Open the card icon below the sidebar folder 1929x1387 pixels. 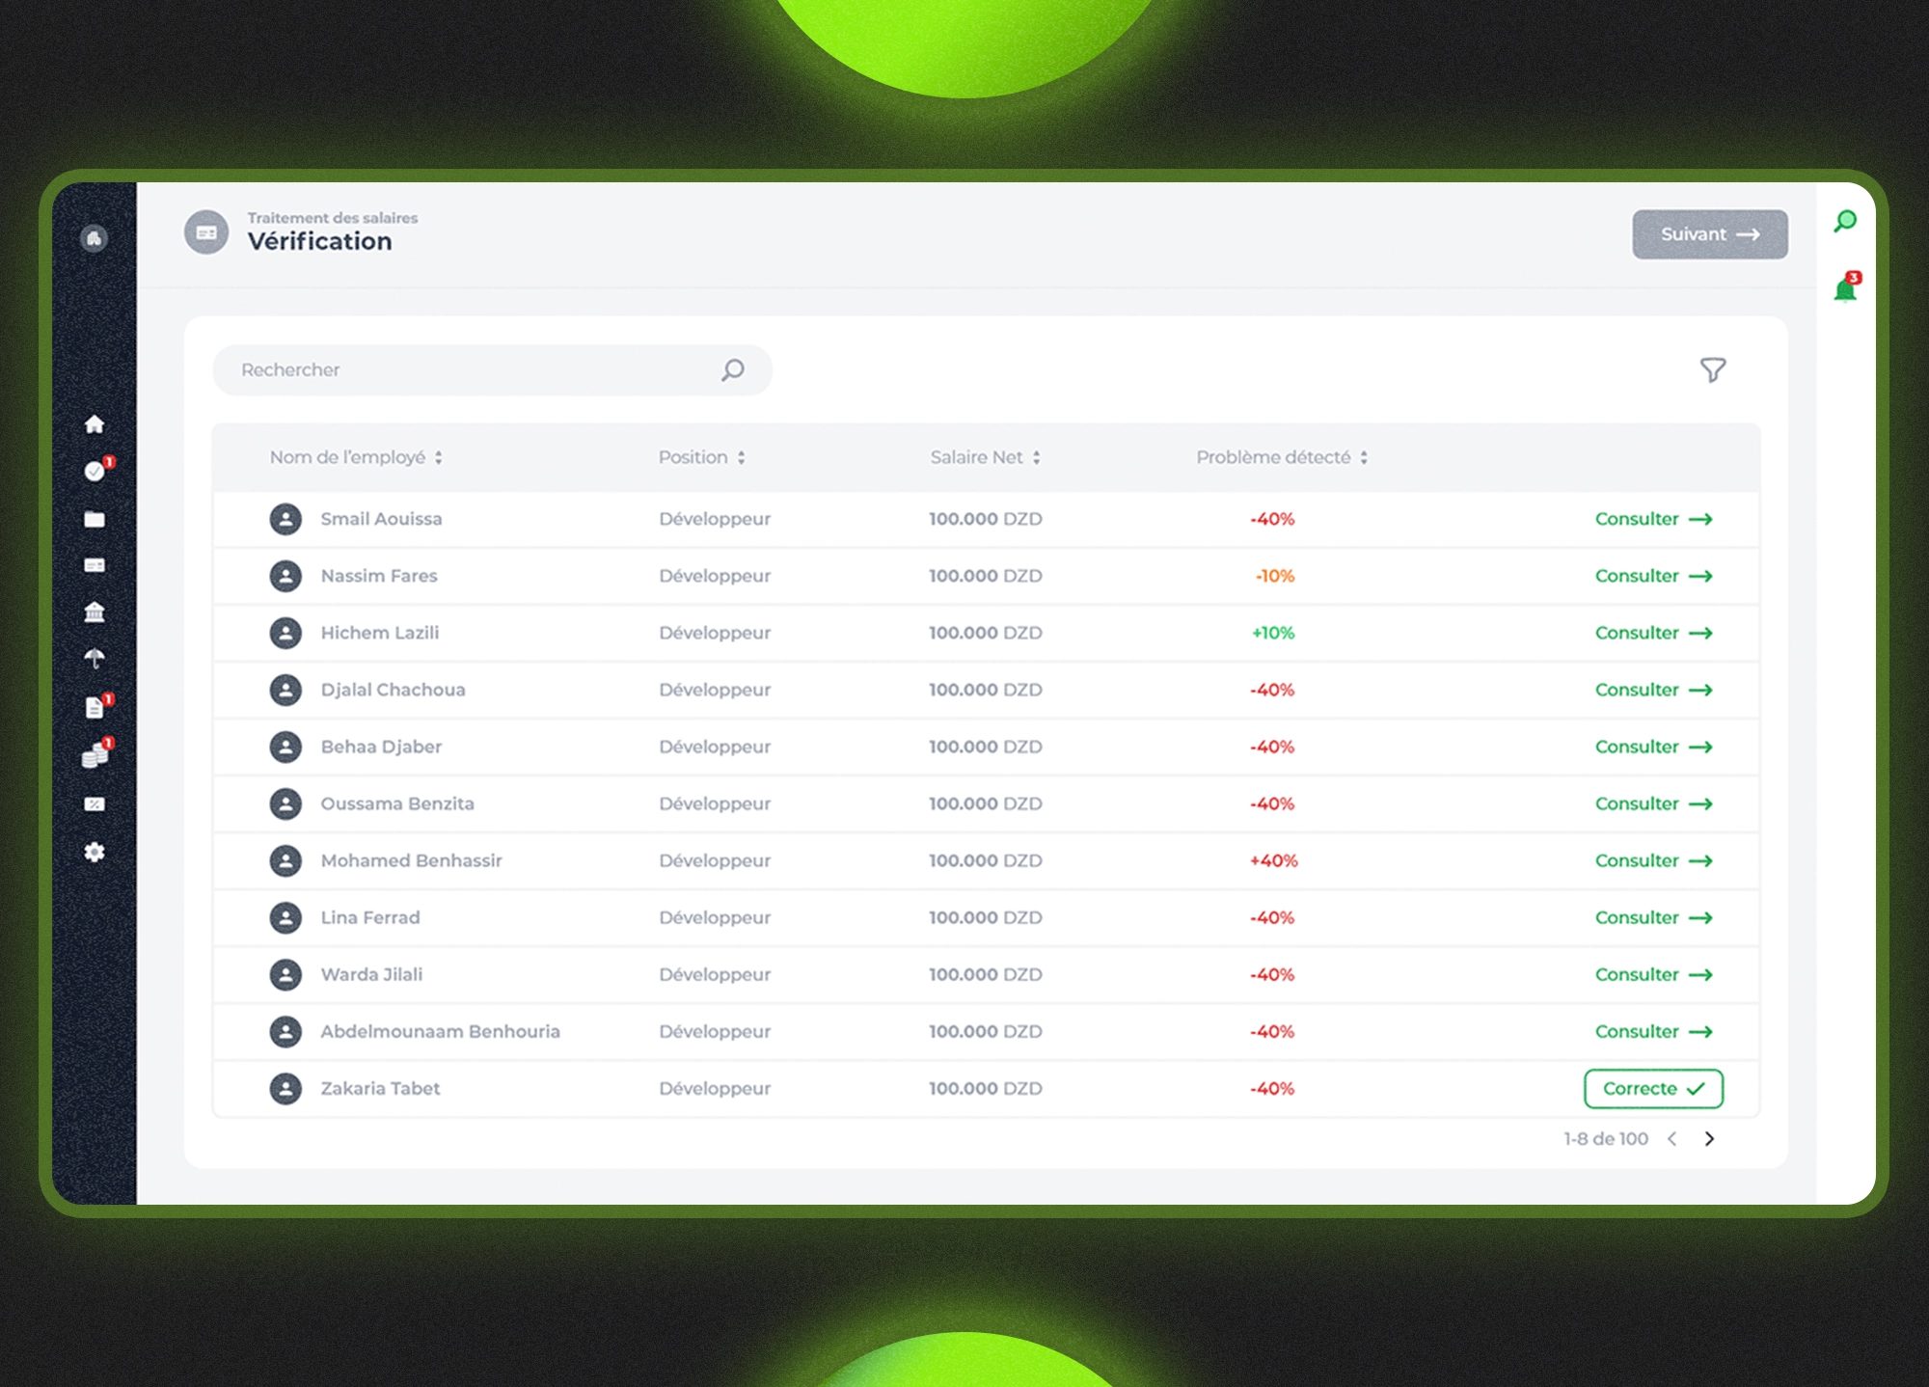pos(95,565)
